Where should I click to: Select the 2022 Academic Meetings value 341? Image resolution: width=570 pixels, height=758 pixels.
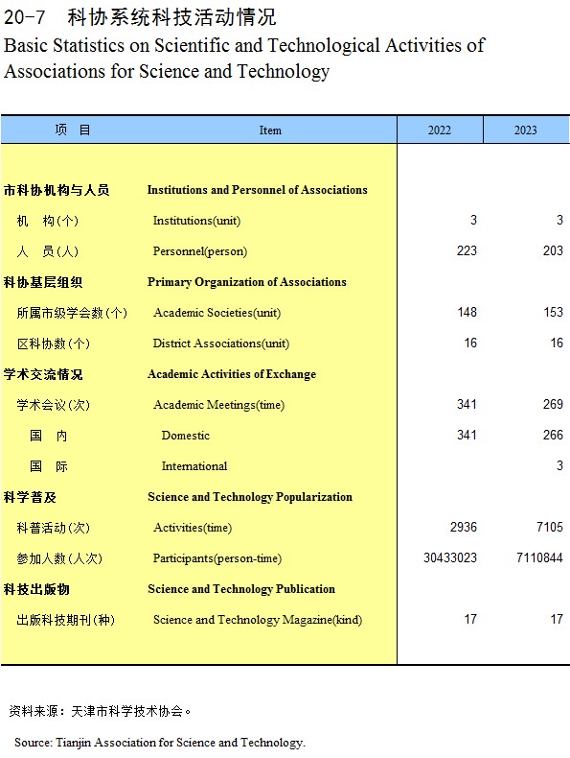(x=467, y=404)
